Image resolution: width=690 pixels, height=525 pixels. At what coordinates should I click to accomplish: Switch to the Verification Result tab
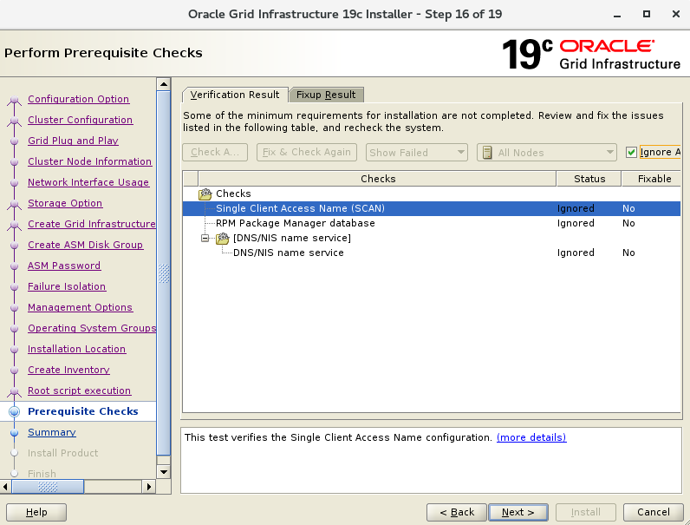[x=235, y=95]
